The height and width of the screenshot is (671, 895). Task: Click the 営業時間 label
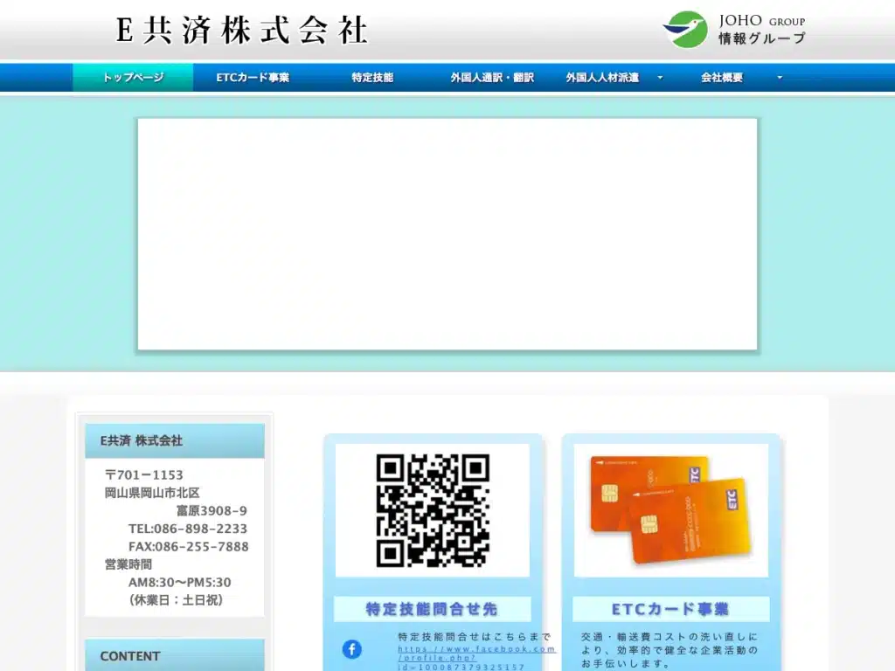128,565
